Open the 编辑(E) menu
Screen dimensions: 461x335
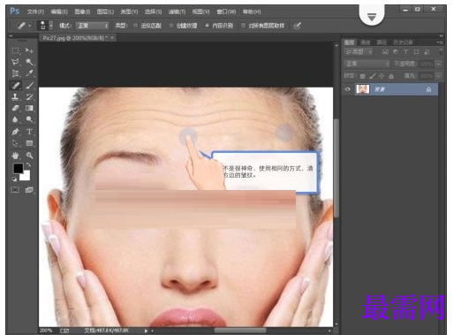click(59, 11)
